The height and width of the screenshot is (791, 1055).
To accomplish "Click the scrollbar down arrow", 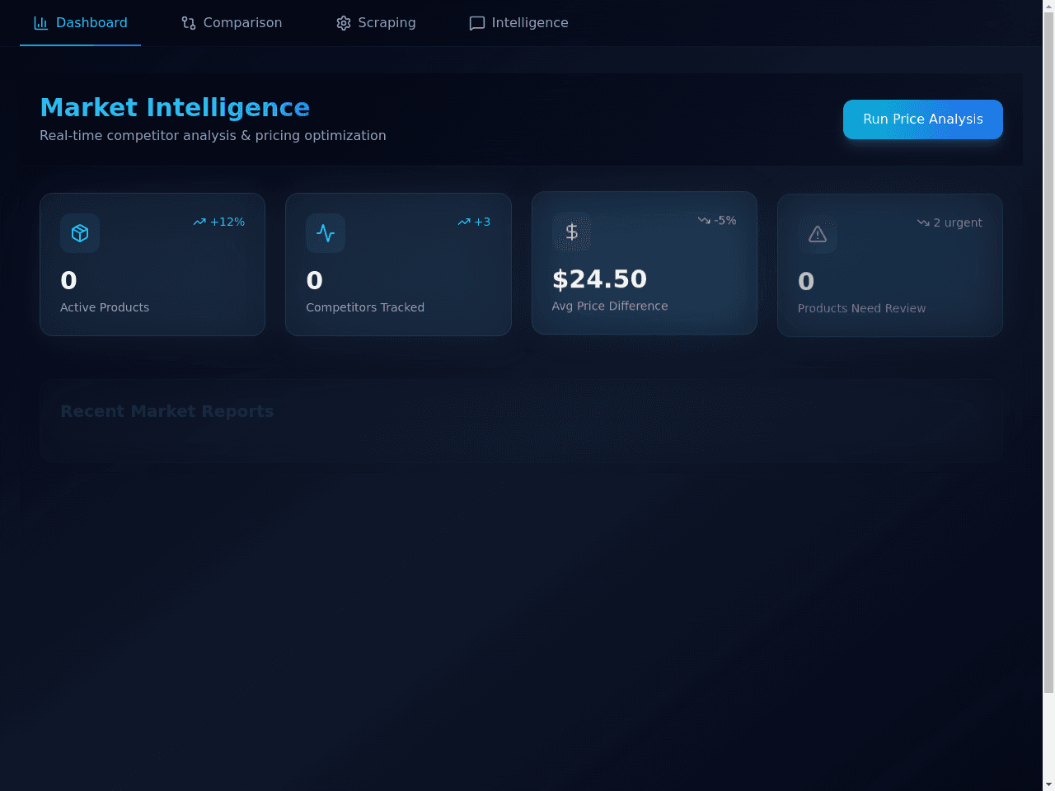I will (x=1048, y=784).
